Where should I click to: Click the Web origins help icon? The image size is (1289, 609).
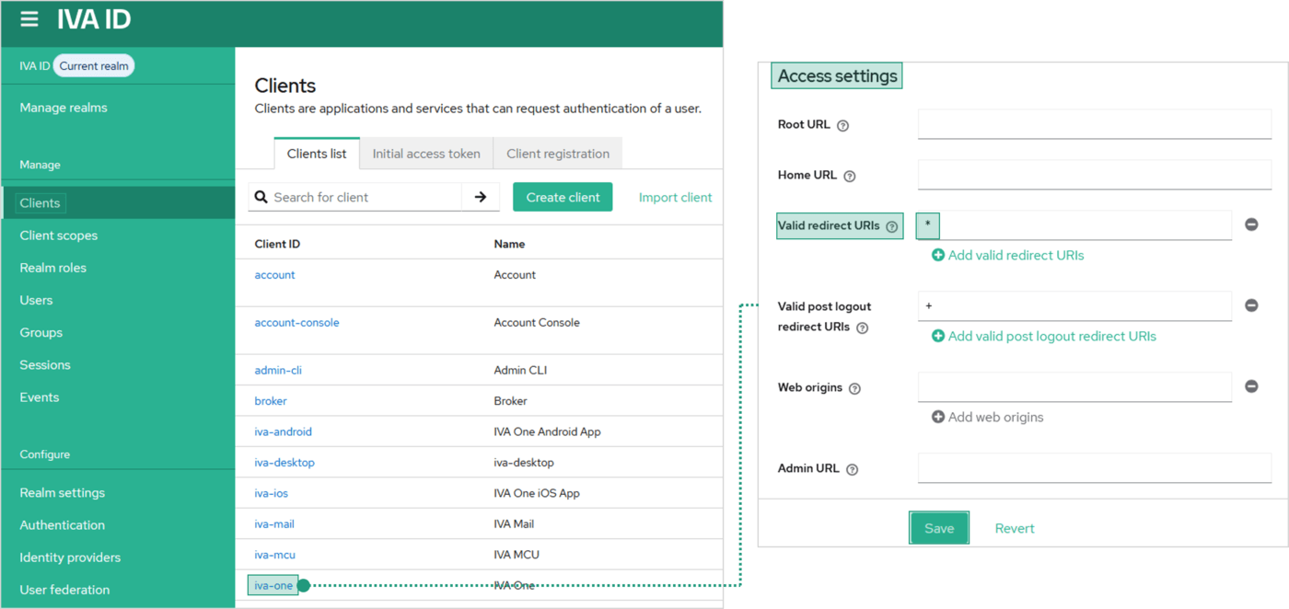[854, 388]
